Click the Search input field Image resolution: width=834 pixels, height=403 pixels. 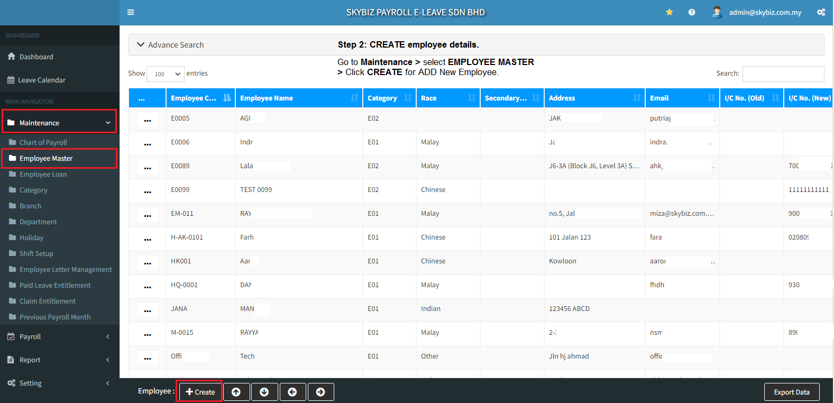point(783,74)
